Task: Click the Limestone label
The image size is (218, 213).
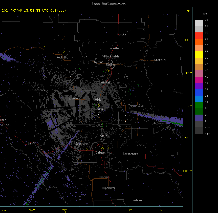Action: click(x=39, y=90)
